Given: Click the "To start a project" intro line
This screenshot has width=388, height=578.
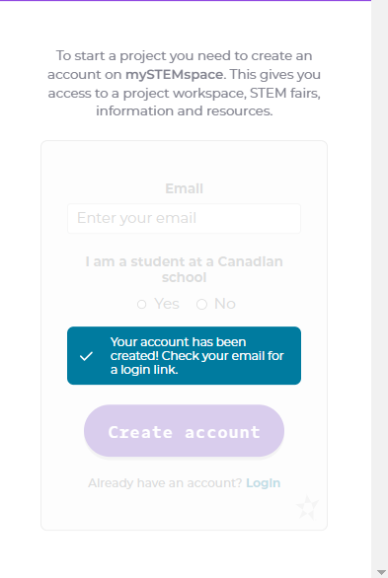Looking at the screenshot, I should (184, 56).
